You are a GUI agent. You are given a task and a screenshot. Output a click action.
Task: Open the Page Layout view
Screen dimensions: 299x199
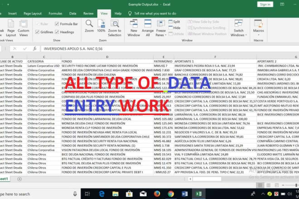[x=11, y=28]
